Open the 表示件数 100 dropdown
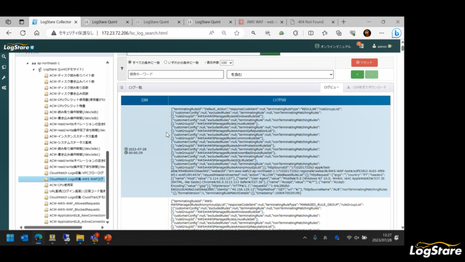Image resolution: width=465 pixels, height=262 pixels. pyautogui.click(x=227, y=63)
